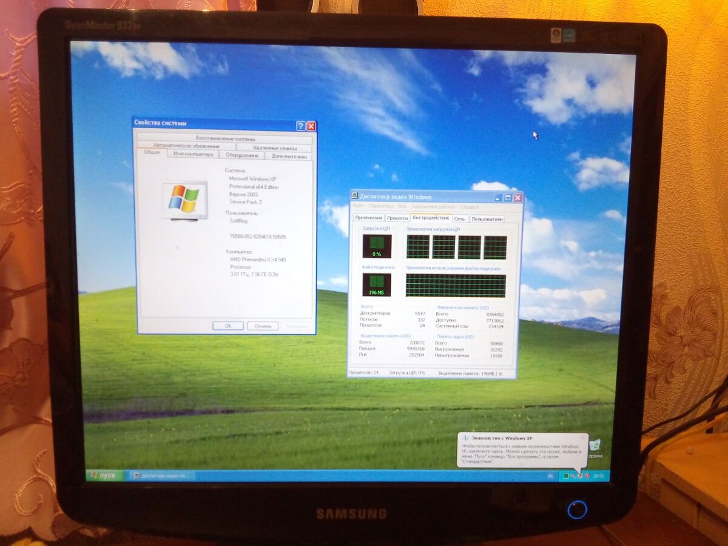Click OK in Свойства системы
Image resolution: width=728 pixels, height=546 pixels.
[227, 326]
